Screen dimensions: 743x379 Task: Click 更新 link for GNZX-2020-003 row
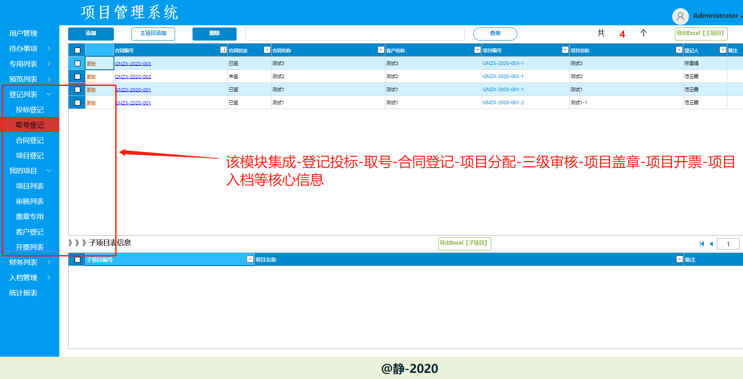pos(91,64)
